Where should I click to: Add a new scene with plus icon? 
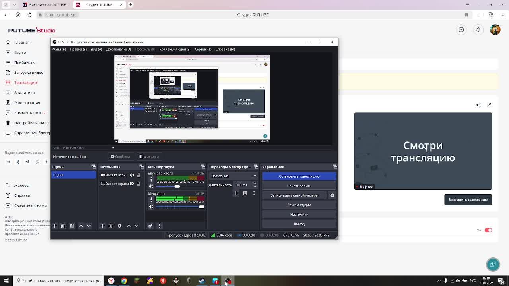(55, 226)
